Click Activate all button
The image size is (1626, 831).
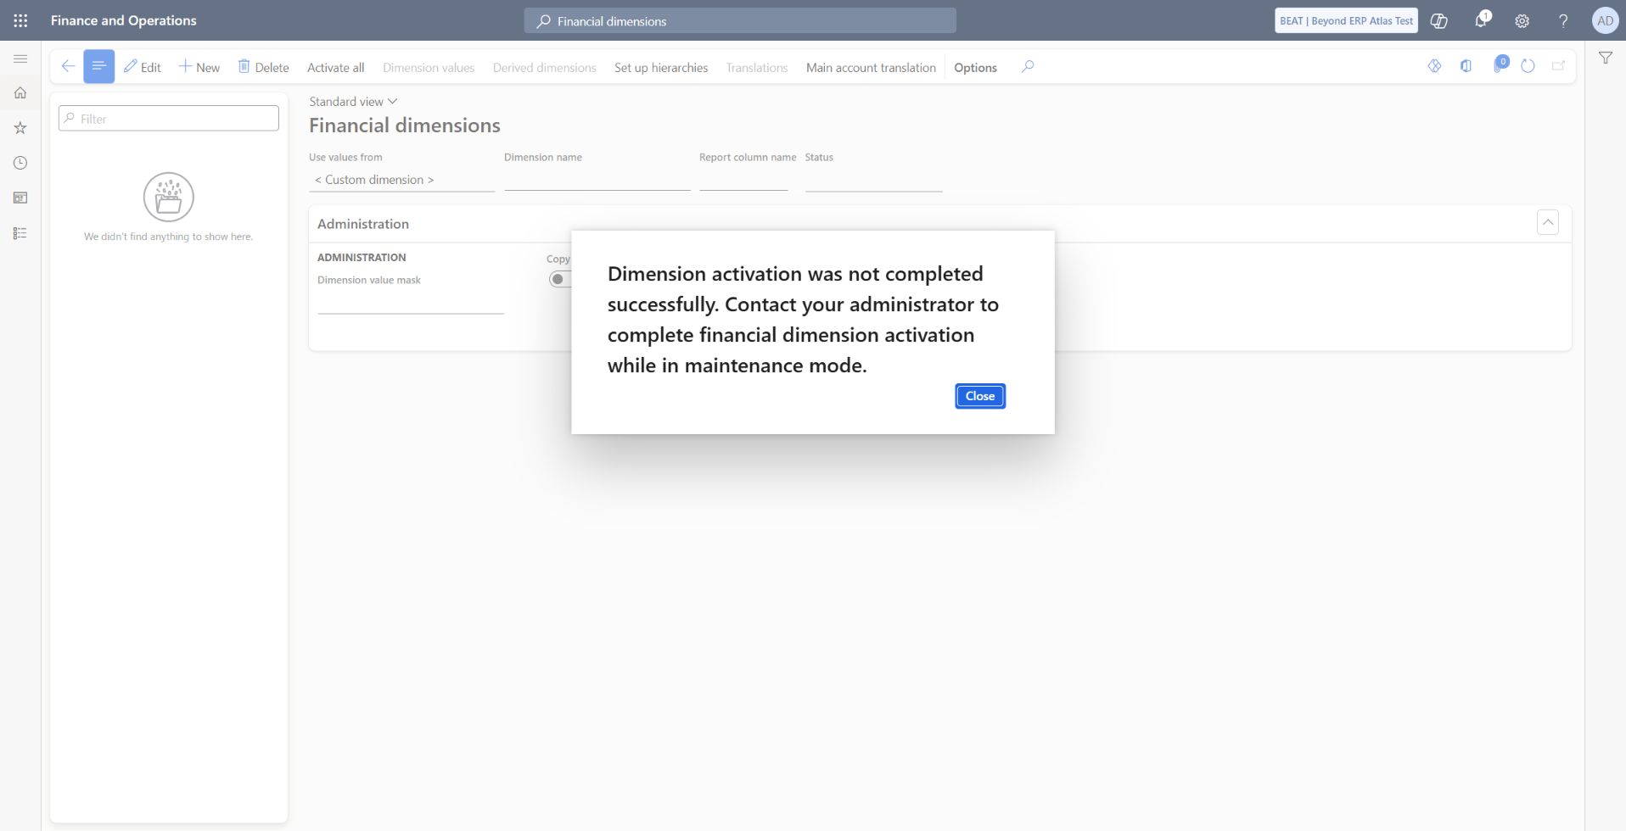(335, 67)
